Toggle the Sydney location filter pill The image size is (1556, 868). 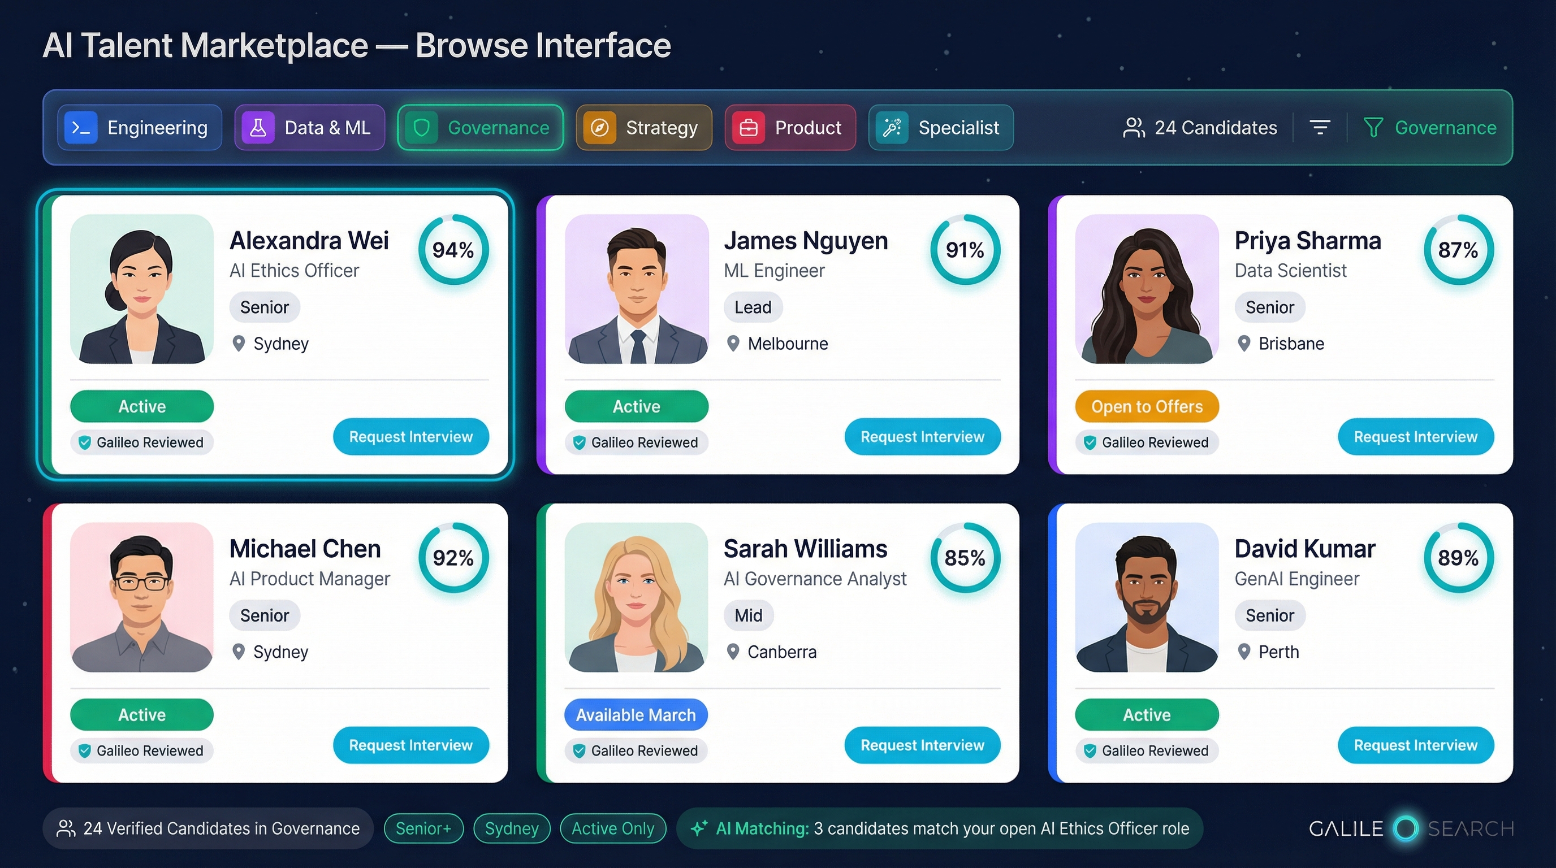tap(512, 828)
